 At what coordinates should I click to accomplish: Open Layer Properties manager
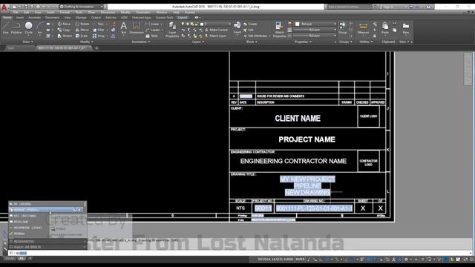(x=172, y=30)
